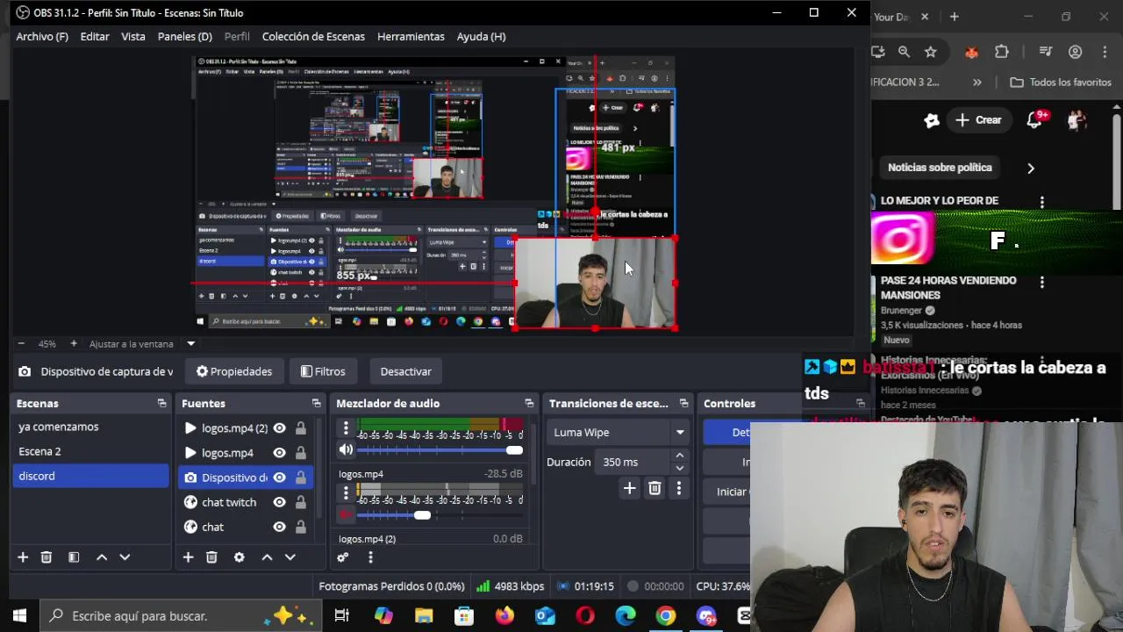Adjust logos.mp4 volume slider handle

coord(422,515)
